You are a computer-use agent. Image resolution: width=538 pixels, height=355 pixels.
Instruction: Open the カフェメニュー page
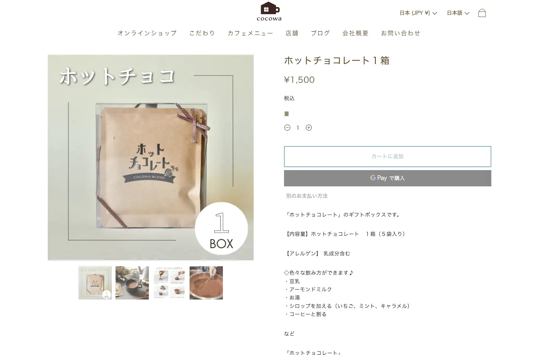click(250, 33)
